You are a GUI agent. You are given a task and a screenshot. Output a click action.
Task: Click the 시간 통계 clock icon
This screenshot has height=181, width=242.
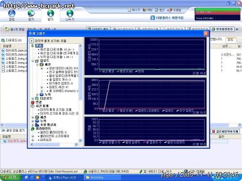pos(32,106)
